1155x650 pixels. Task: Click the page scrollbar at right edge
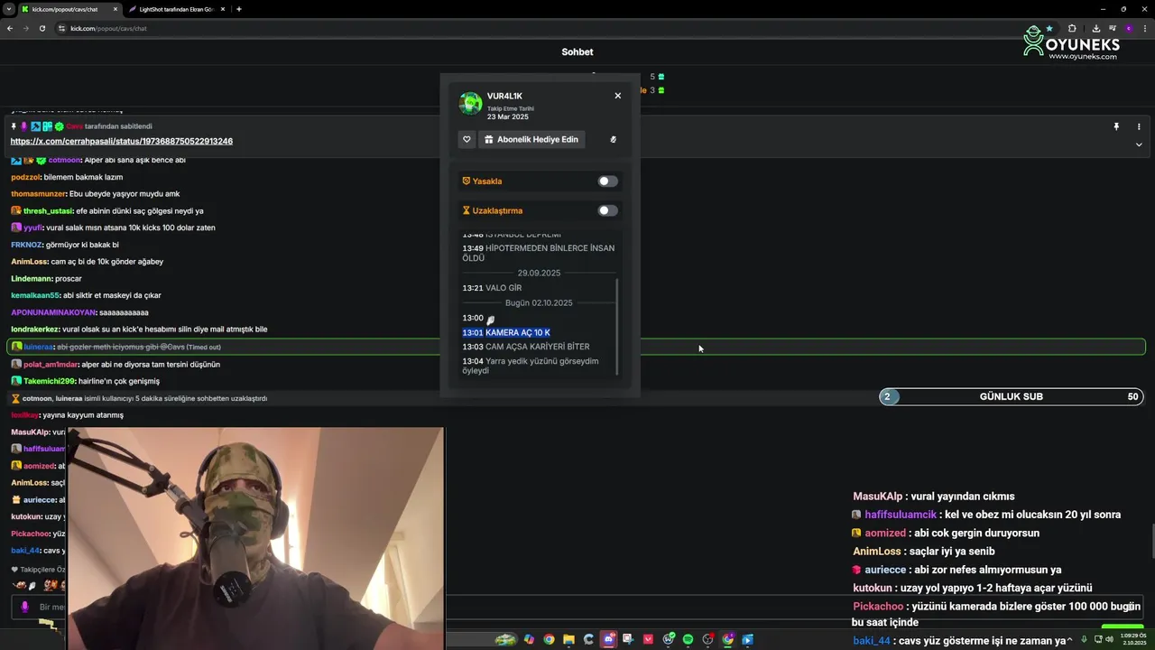1151,542
